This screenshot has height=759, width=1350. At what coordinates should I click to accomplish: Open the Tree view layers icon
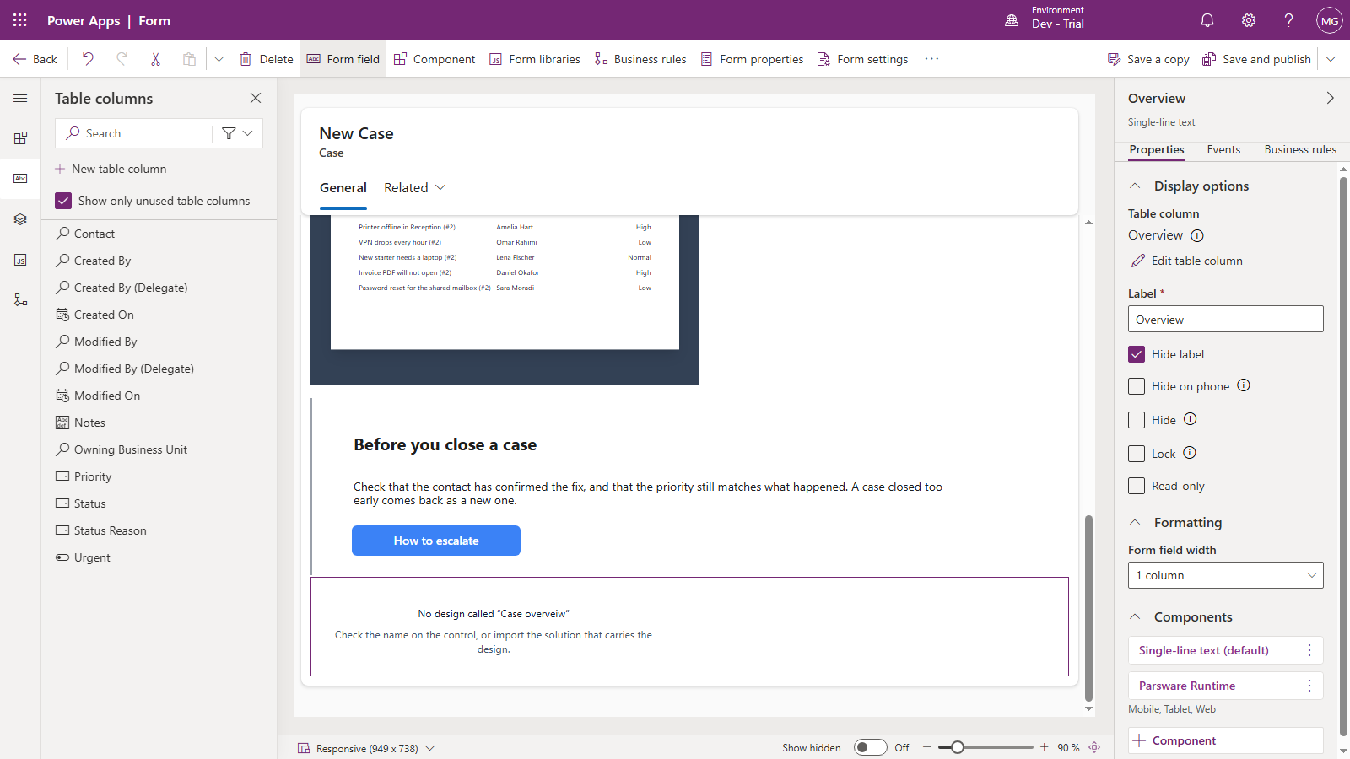(20, 219)
